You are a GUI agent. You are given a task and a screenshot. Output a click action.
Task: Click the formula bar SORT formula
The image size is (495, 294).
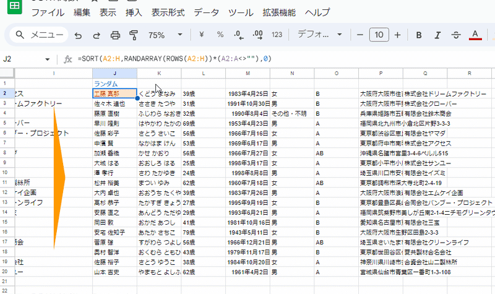tap(174, 59)
